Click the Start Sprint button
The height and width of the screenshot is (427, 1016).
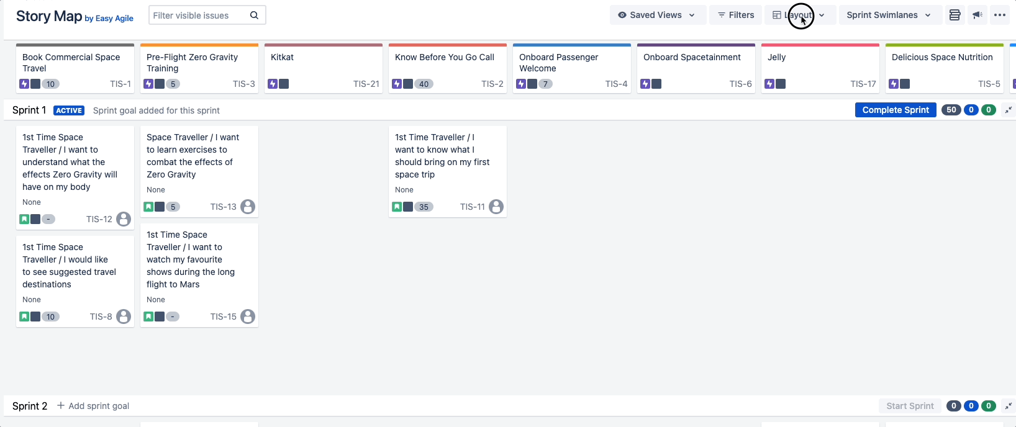coord(910,406)
